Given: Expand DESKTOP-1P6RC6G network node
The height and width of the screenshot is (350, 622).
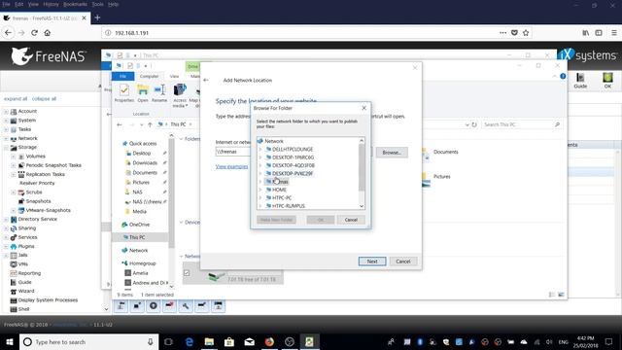Looking at the screenshot, I should coord(260,157).
